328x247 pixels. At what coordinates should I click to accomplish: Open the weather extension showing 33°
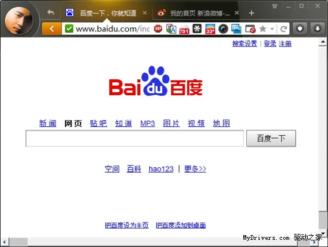click(x=210, y=29)
